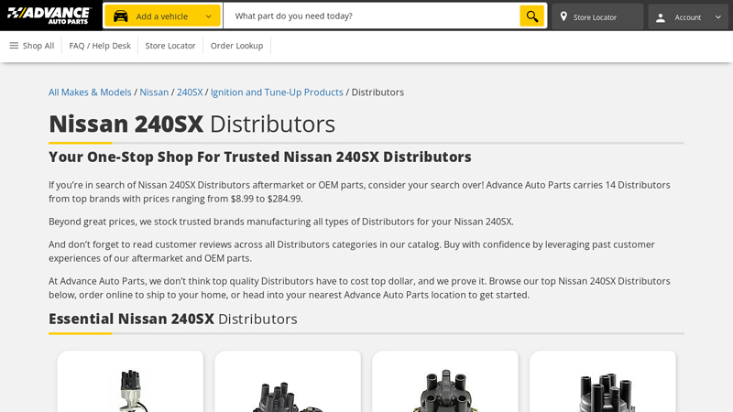
Task: Click the Advance Auto Parts logo
Action: tap(49, 16)
